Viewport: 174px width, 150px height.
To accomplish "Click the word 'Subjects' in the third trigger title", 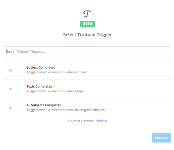I will click(37, 105).
